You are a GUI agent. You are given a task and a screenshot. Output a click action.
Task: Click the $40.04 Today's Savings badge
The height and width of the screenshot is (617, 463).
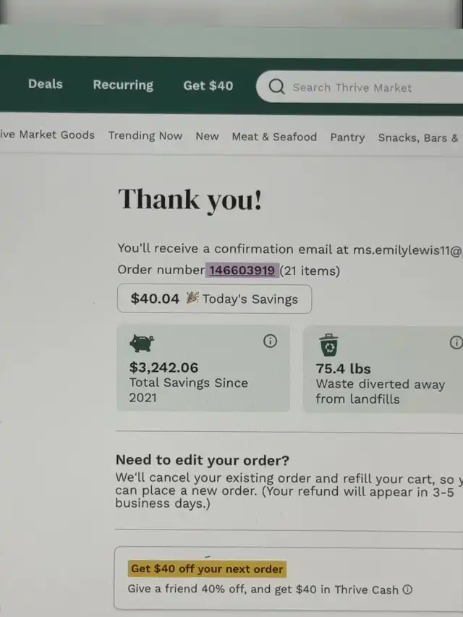[215, 299]
